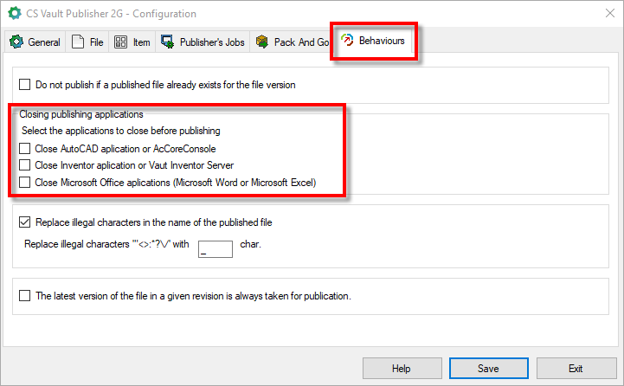Click the Item tab grid icon
The height and width of the screenshot is (386, 624).
coord(121,42)
